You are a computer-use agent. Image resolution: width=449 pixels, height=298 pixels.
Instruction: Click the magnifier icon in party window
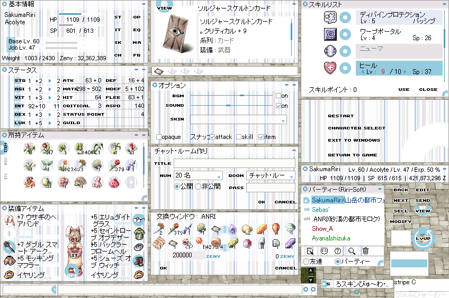[352, 251]
